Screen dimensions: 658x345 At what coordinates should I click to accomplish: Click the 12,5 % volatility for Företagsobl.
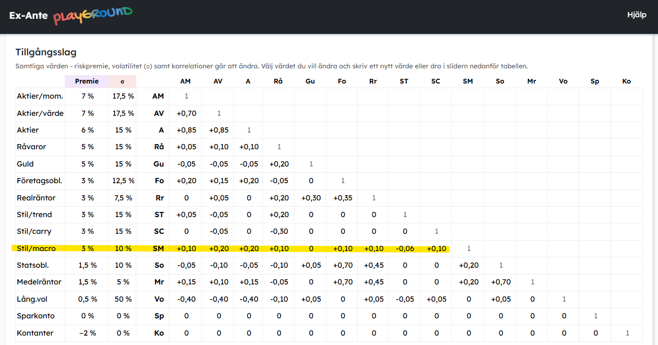point(123,181)
